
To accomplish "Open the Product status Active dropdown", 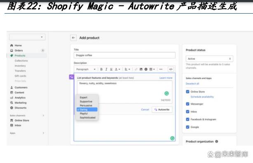I will [209, 59].
